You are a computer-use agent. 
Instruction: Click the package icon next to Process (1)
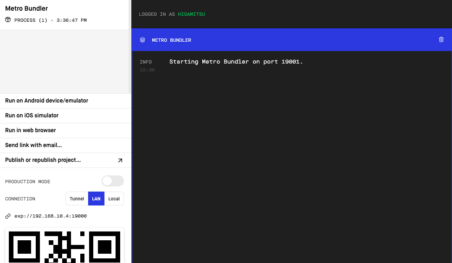click(x=8, y=20)
